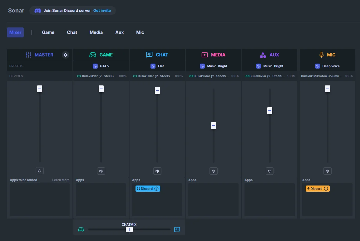The height and width of the screenshot is (241, 360).
Task: Open Aux preset Music: Bright
Action: [x=270, y=66]
